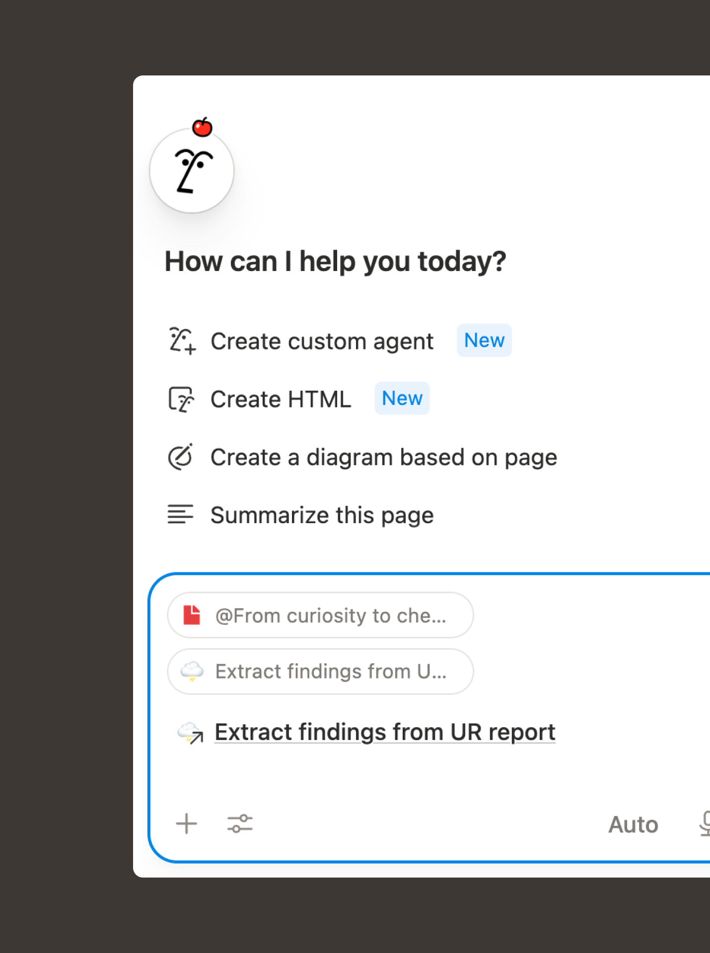Screen dimensions: 710x953
Task: Click the cloud icon in Extract findings chip
Action: pyautogui.click(x=192, y=671)
